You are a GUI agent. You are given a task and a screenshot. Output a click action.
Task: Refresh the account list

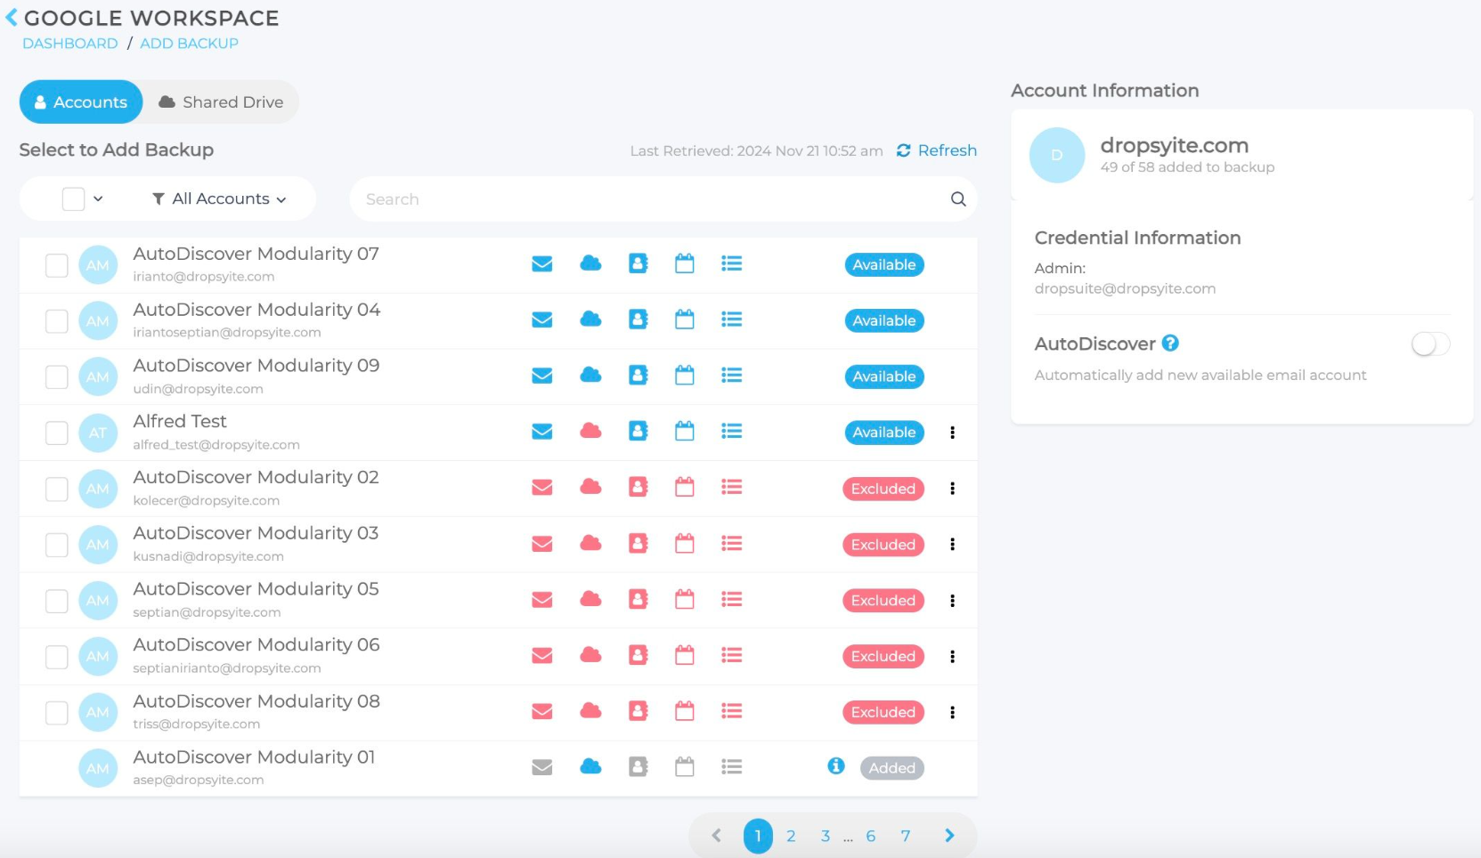click(936, 150)
